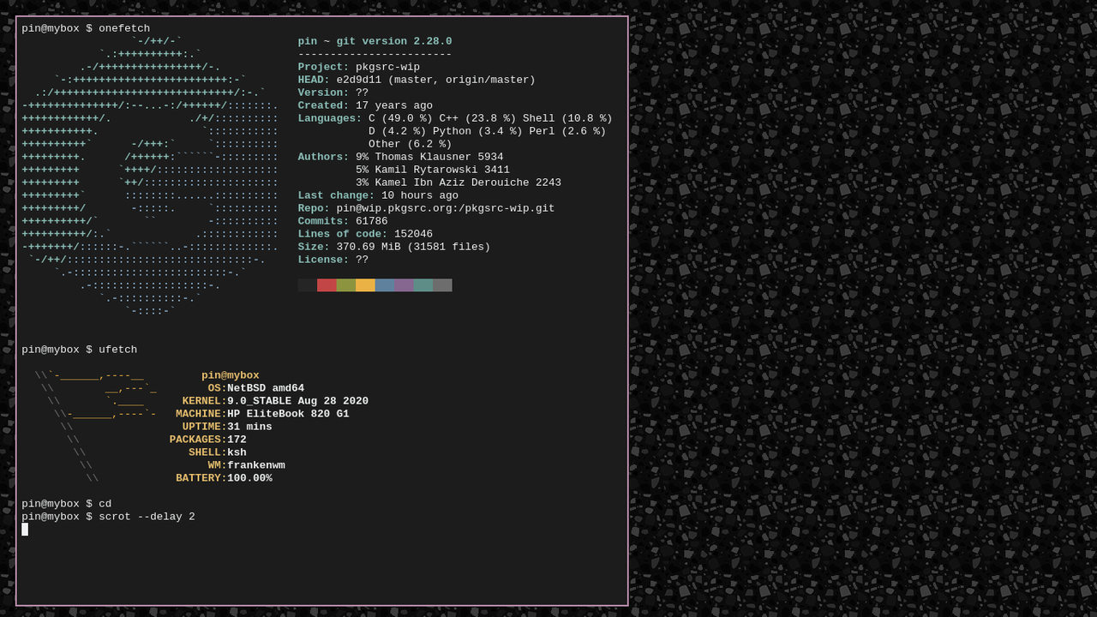This screenshot has width=1097, height=617.
Task: Click the 'PACKAGES:172' line
Action: [208, 440]
